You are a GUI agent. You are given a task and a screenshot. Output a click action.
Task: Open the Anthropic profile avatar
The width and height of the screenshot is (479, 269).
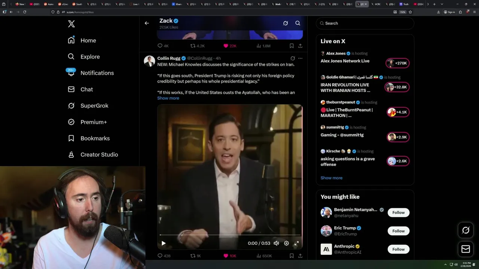[326, 249]
